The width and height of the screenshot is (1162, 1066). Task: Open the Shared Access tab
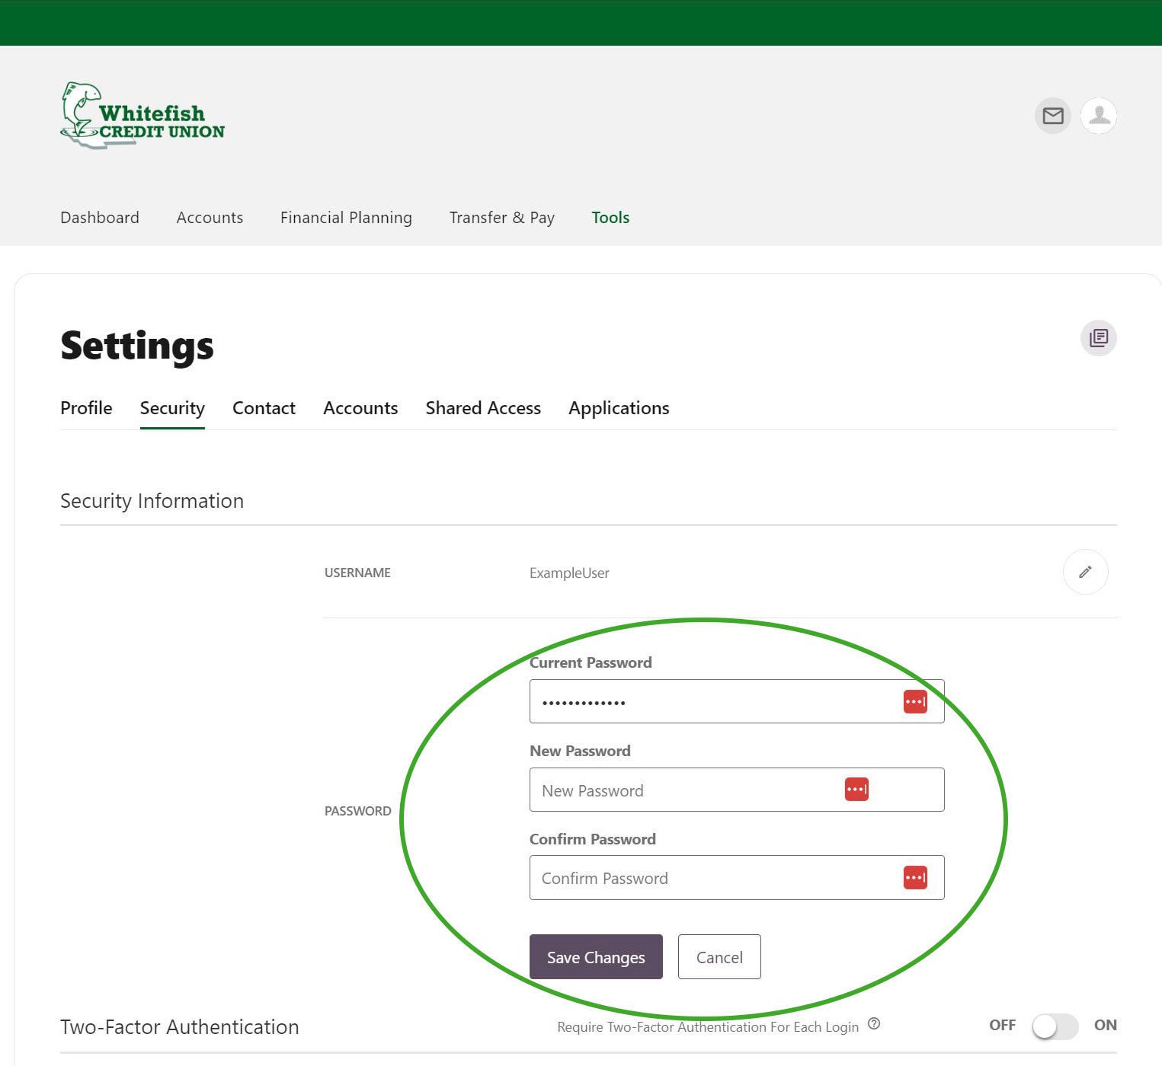[x=482, y=408]
